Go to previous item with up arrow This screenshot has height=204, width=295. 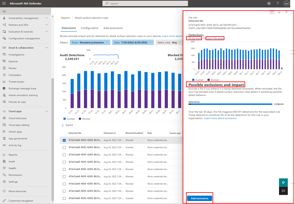[x=272, y=12]
